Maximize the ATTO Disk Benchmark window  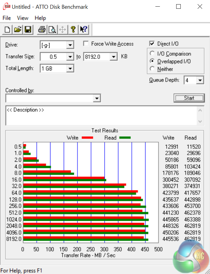pos(179,7)
